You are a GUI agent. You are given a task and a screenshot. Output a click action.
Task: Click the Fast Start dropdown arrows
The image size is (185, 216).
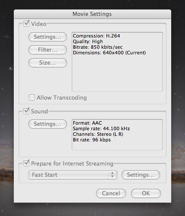click(x=113, y=175)
